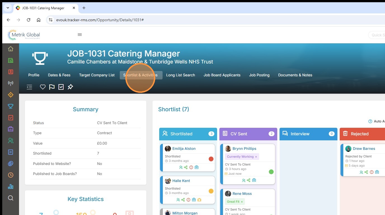
Task: Open the Job Board Applicants tab
Action: [222, 75]
